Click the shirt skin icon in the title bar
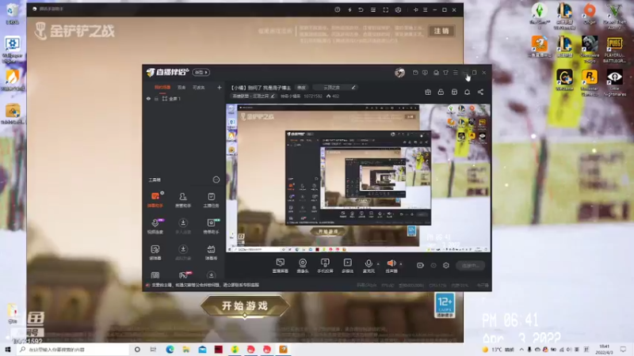Screen dimensions: 634x356 pyautogui.click(x=445, y=73)
